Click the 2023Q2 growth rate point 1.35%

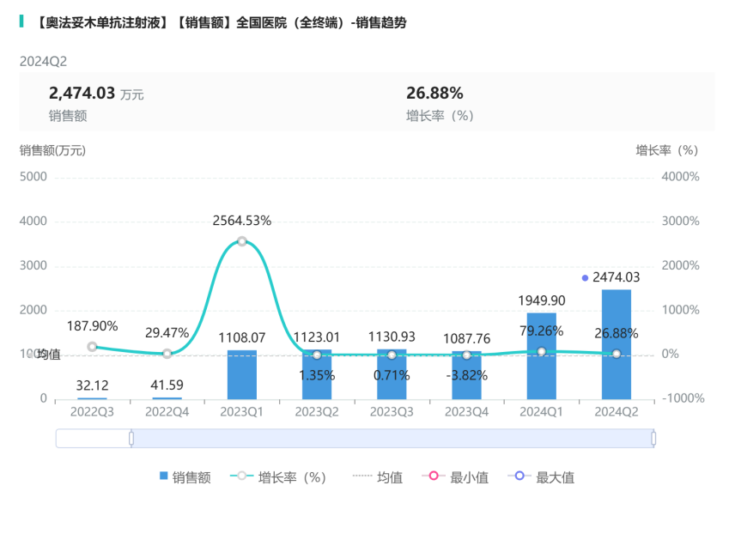point(317,355)
